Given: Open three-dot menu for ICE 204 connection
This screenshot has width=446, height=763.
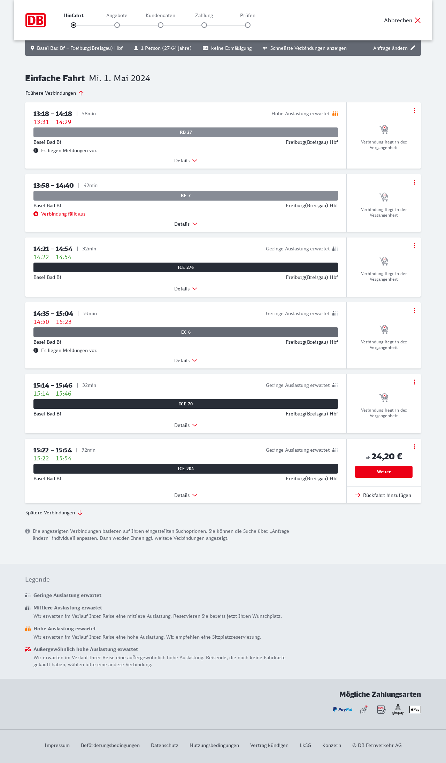Looking at the screenshot, I should pos(414,447).
